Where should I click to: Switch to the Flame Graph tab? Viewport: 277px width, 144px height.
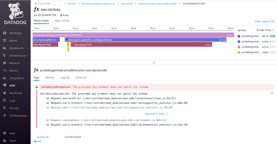[x=41, y=20]
